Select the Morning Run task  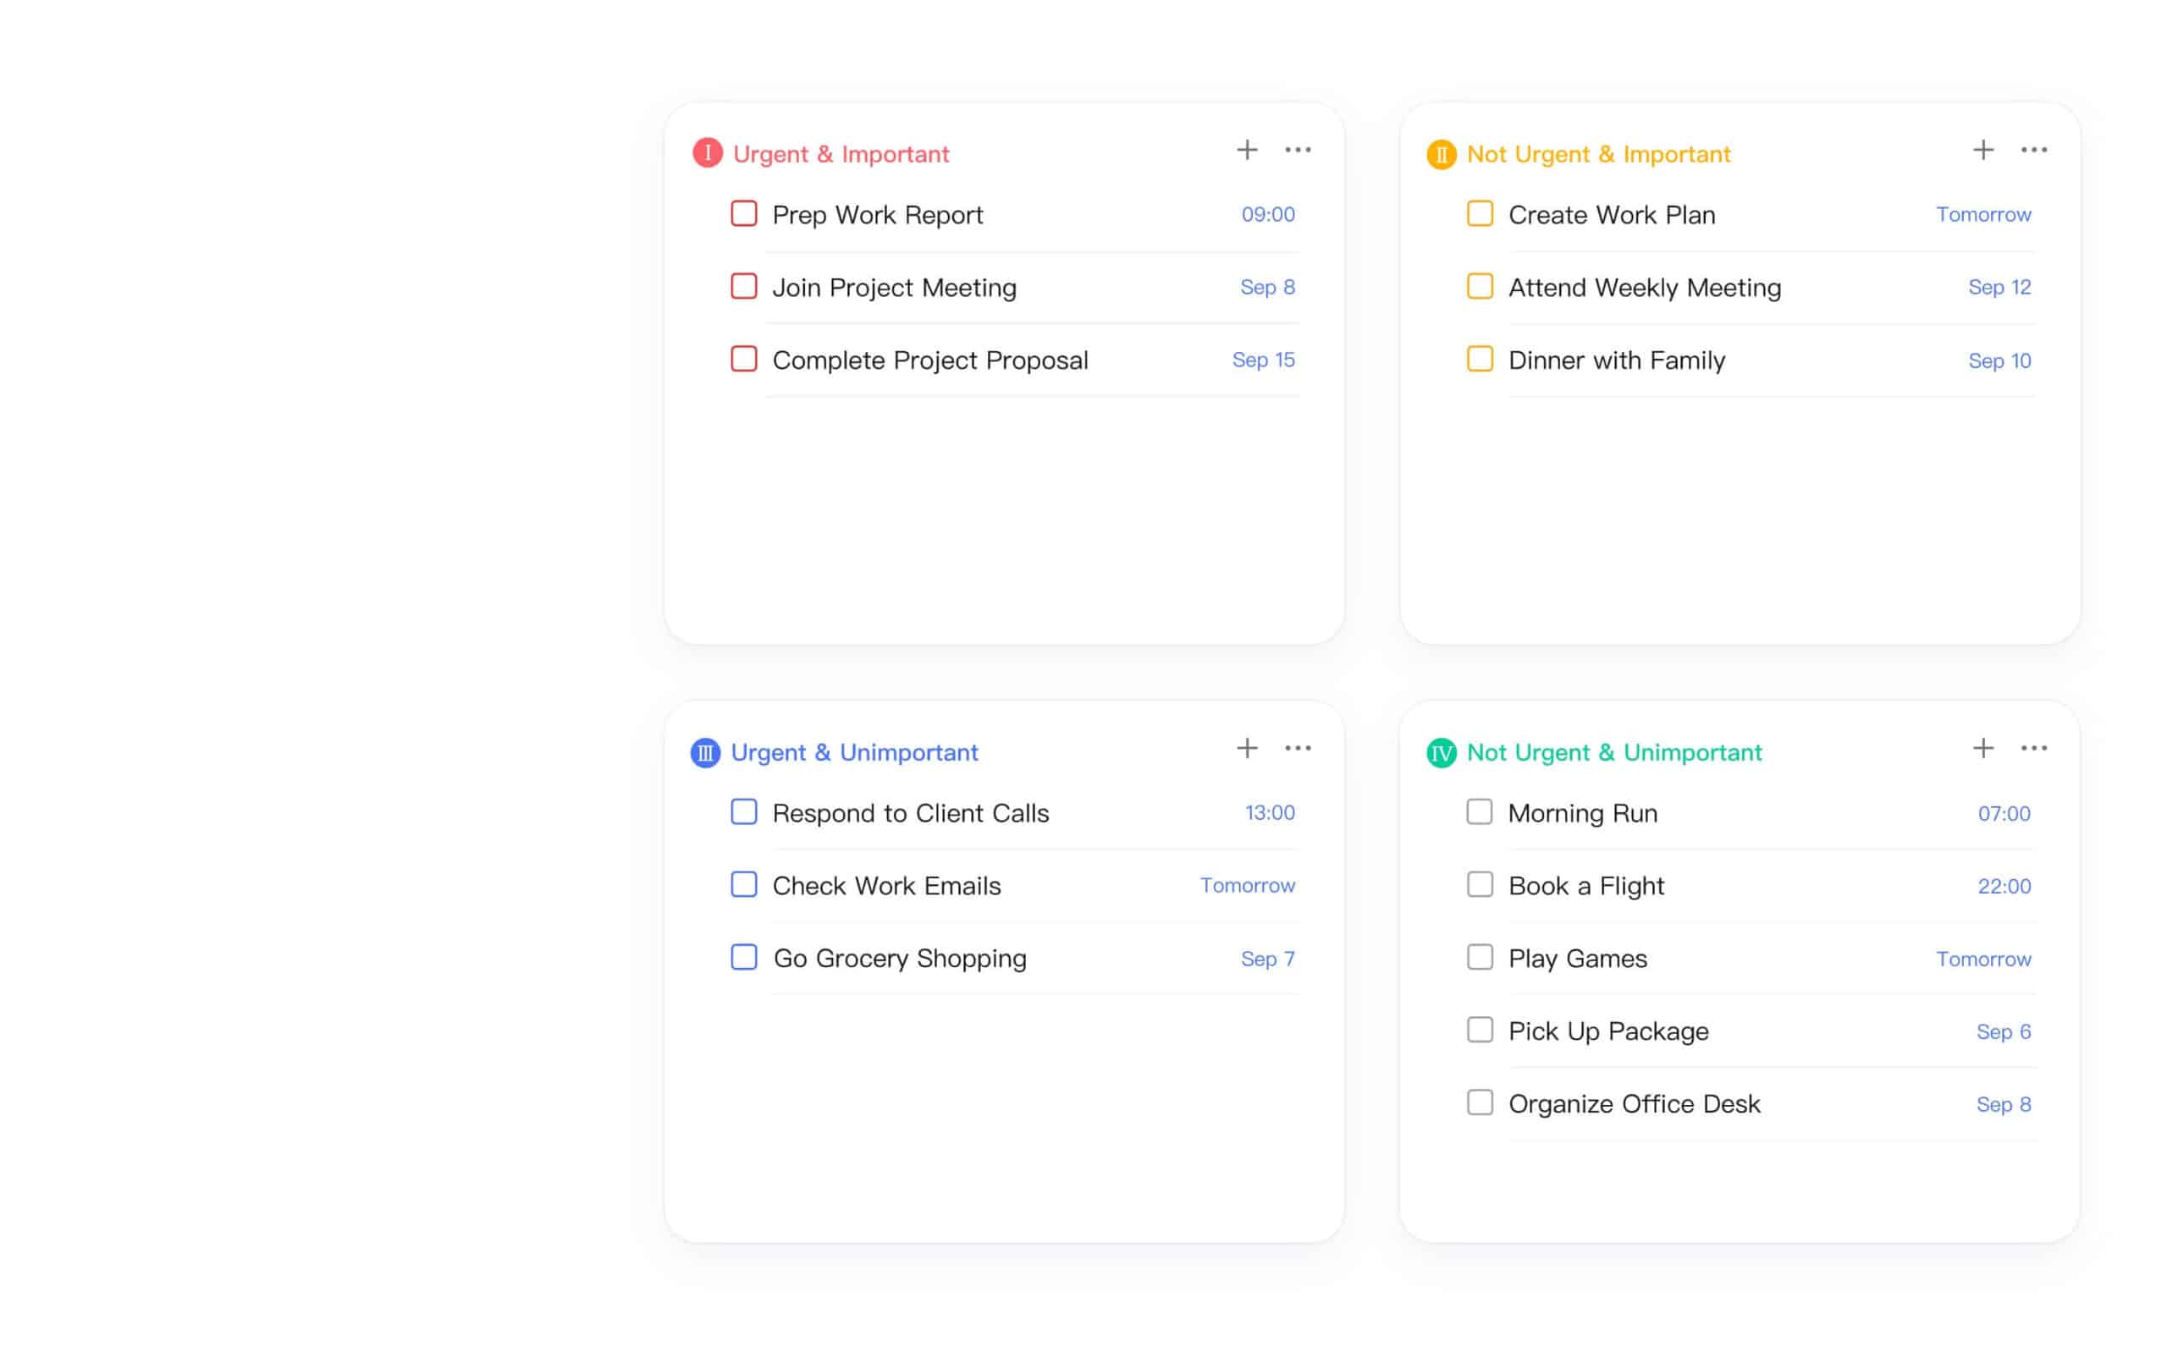[x=1582, y=813]
